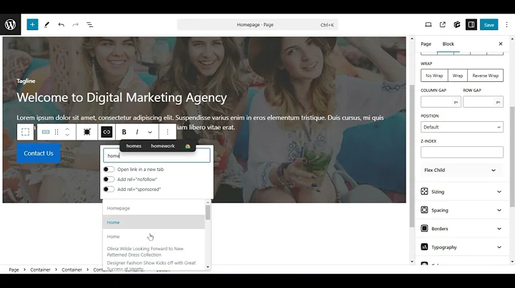Open block toolbar options menu
The height and width of the screenshot is (288, 515).
167,132
